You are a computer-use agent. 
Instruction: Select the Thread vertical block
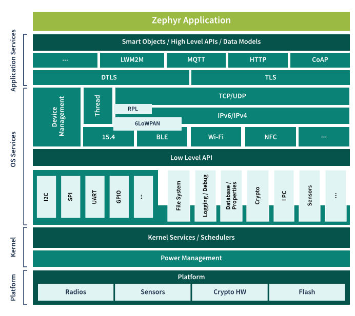[98, 106]
